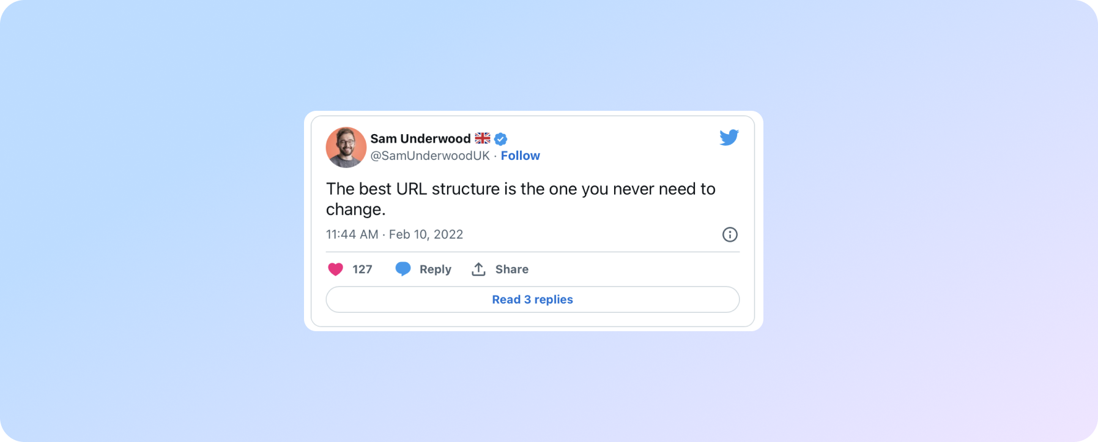Open the Sam Underwood display name link

pyautogui.click(x=420, y=139)
